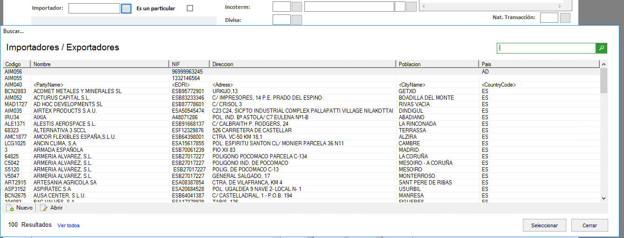Click into the search text field

(x=546, y=48)
